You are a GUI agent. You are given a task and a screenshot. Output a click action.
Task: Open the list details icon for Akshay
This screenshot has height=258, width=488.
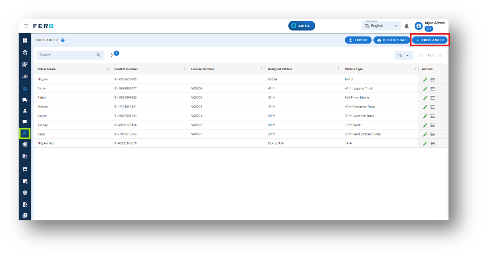click(x=433, y=125)
